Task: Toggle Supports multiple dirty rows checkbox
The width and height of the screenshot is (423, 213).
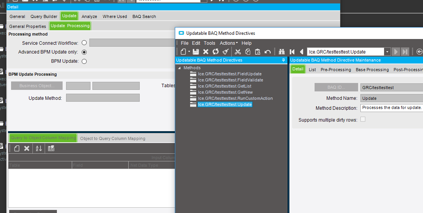Action: (x=363, y=119)
